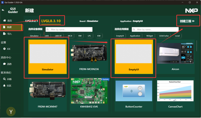201x118 pixels.
Task: Filter boards by the RW category
Action: point(80,36)
